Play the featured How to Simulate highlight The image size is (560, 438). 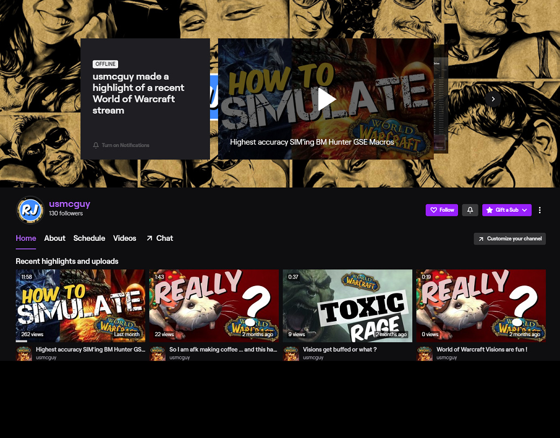pyautogui.click(x=326, y=99)
